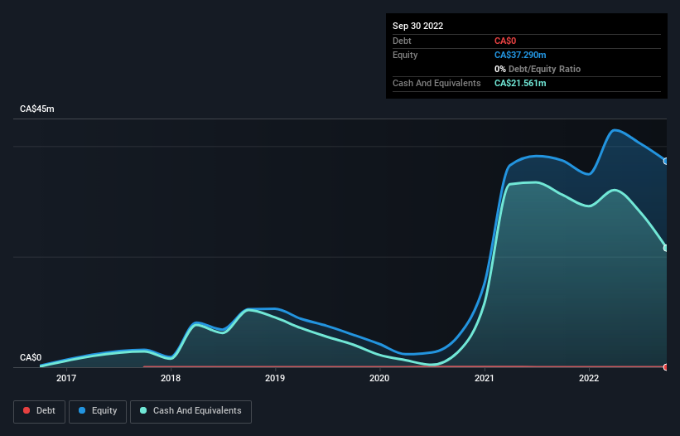Click the 2017 x-axis label
The width and height of the screenshot is (680, 436).
tap(66, 378)
